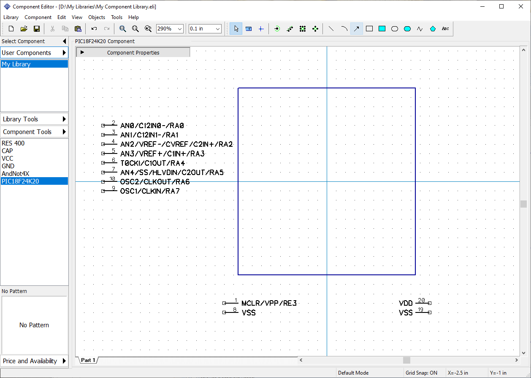Switch to the Part 1 tab
This screenshot has height=378, width=531.
click(88, 360)
